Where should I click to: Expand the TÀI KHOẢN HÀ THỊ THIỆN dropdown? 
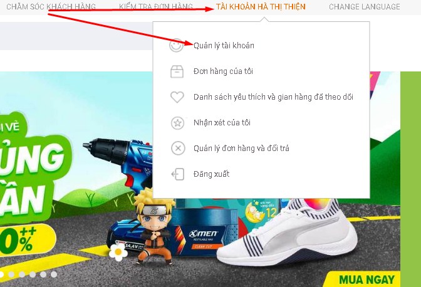point(261,6)
